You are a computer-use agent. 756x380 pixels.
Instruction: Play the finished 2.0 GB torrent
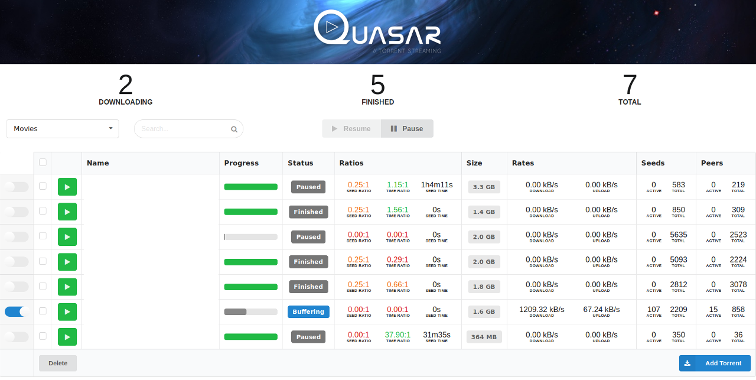point(67,262)
